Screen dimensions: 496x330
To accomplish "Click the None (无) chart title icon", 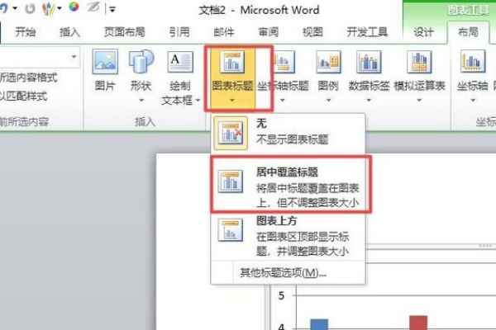I will coord(231,133).
